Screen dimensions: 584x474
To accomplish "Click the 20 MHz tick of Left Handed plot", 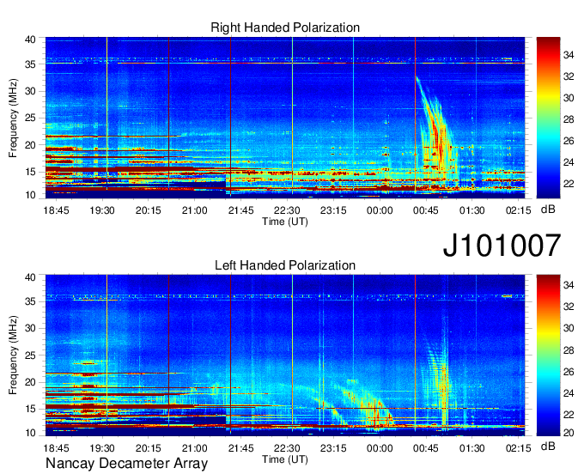I will coord(31,382).
